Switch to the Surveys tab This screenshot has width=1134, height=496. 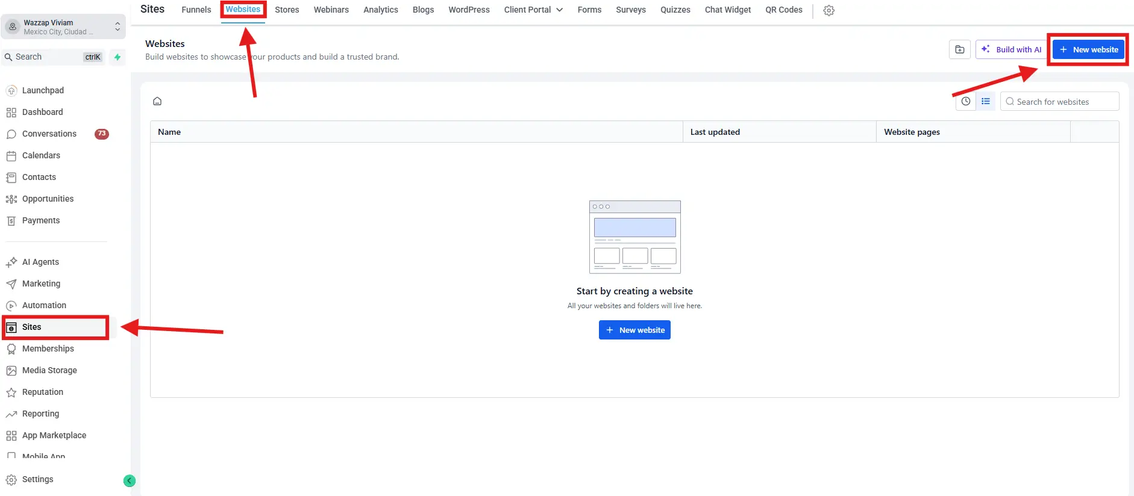[x=630, y=10]
